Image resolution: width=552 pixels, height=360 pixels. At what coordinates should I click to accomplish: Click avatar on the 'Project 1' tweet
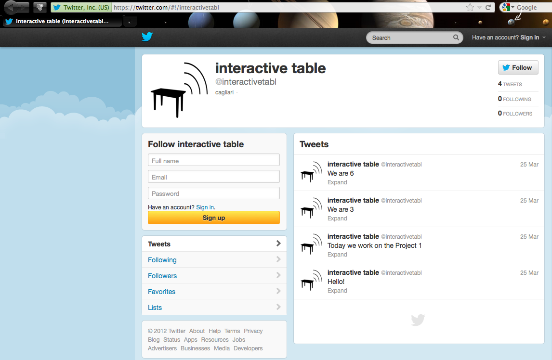(x=312, y=244)
